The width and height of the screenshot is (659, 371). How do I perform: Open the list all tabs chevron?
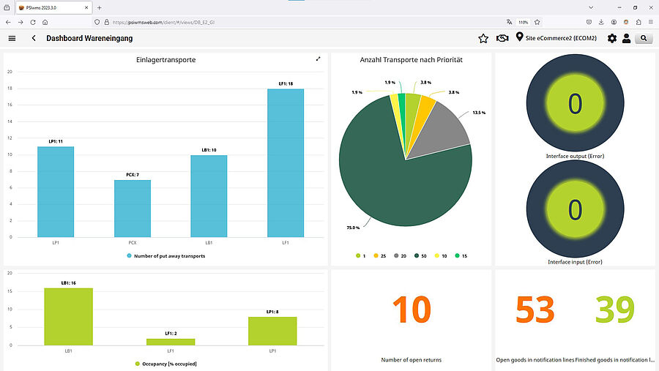coord(590,7)
